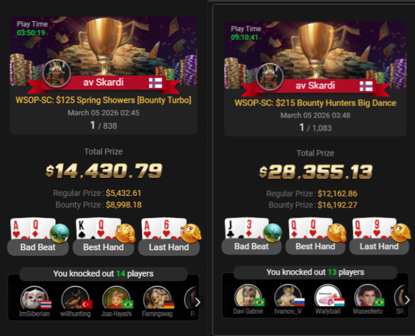Open Davi Gabriel's player avatar
Image resolution: width=415 pixels, height=336 pixels.
click(x=248, y=296)
